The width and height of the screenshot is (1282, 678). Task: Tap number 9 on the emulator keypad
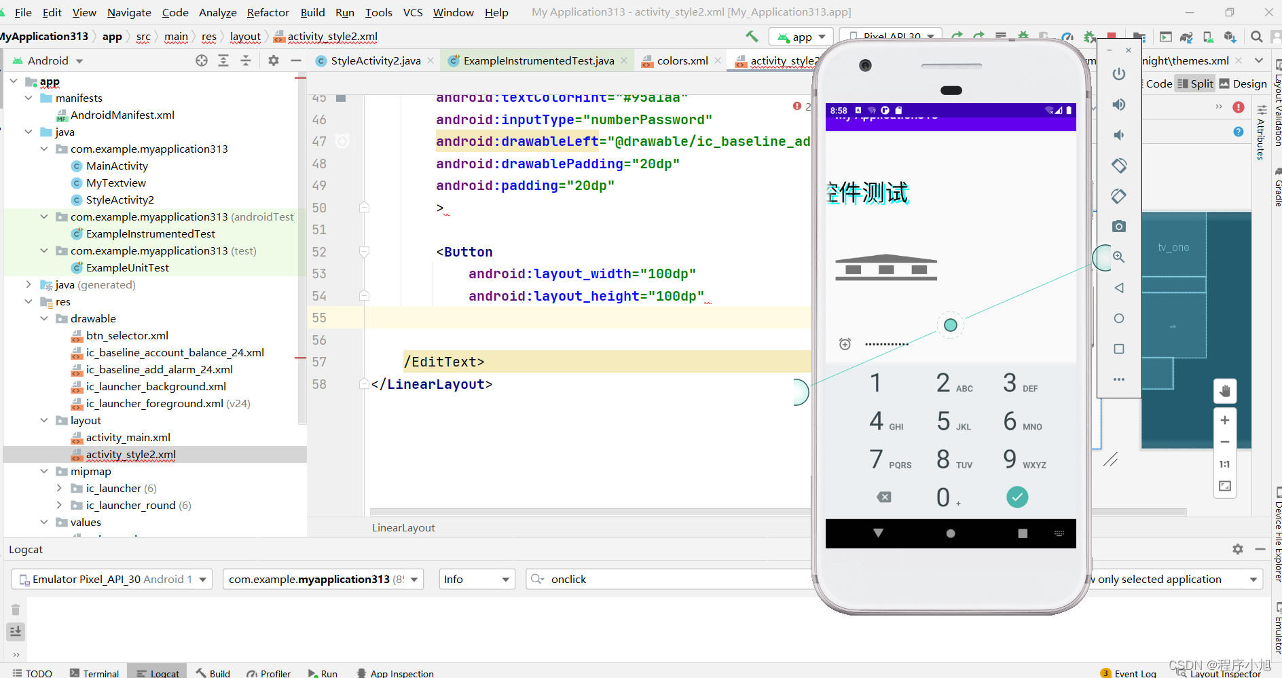(1024, 459)
